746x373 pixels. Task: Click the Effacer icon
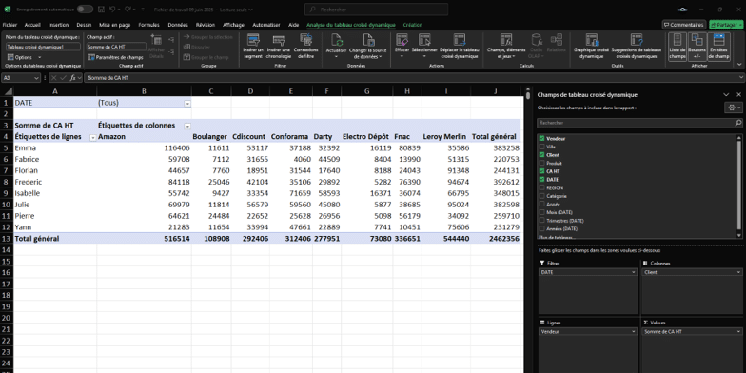[402, 40]
